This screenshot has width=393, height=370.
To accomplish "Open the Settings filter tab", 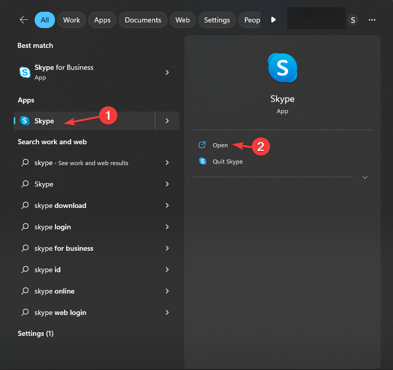I will pos(217,20).
